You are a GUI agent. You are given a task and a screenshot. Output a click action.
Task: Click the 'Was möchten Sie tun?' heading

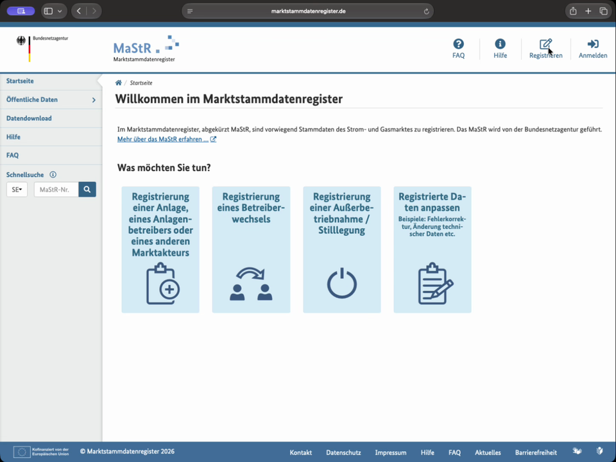pyautogui.click(x=164, y=167)
